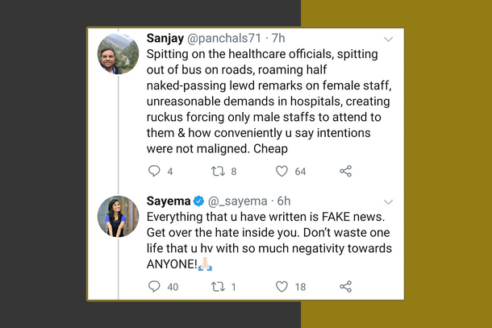The height and width of the screenshot is (328, 492).
Task: Open the options chevron on Sanjay's tweet
Action: tap(388, 39)
